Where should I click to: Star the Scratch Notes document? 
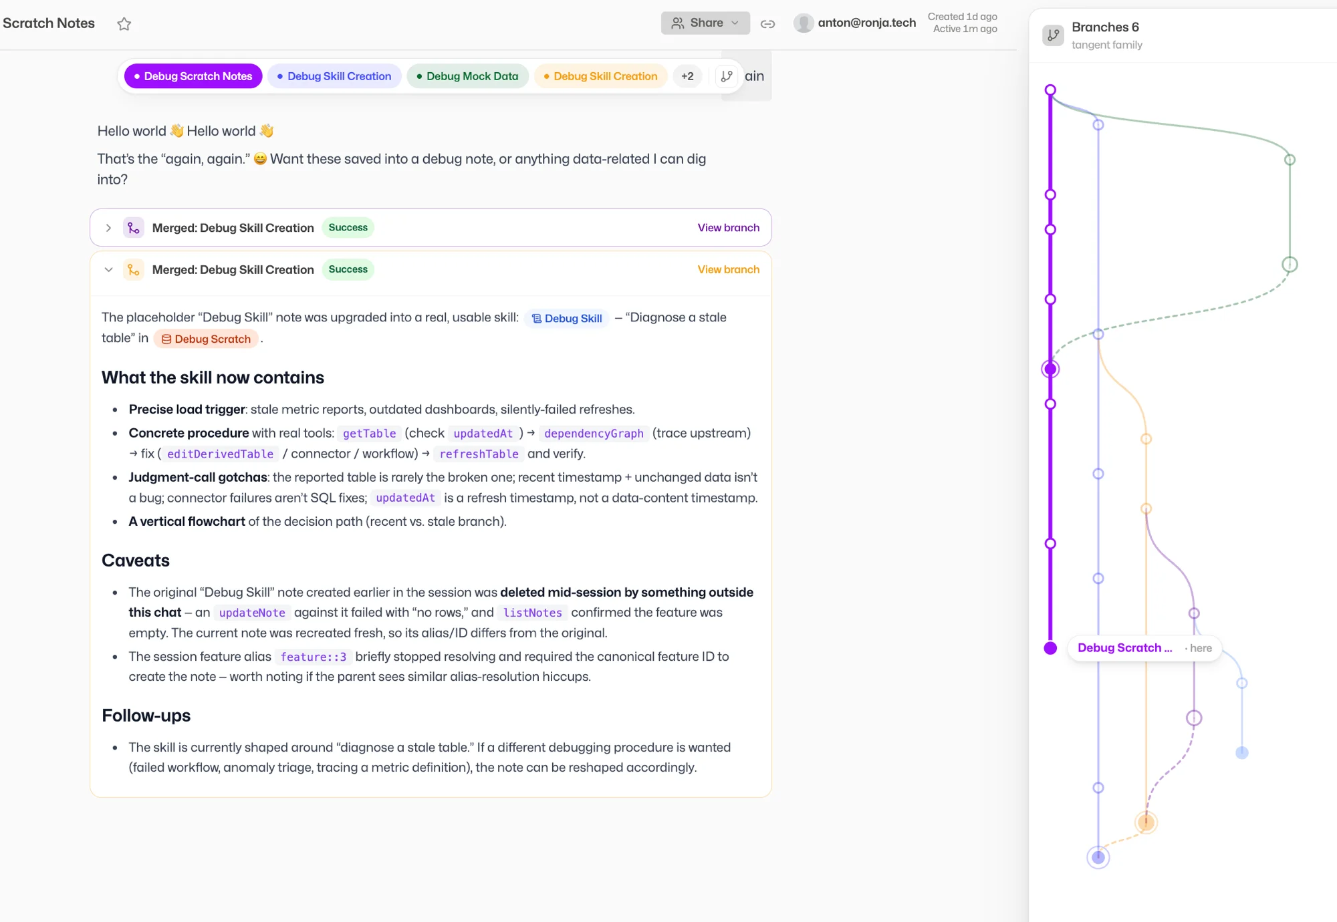tap(124, 24)
